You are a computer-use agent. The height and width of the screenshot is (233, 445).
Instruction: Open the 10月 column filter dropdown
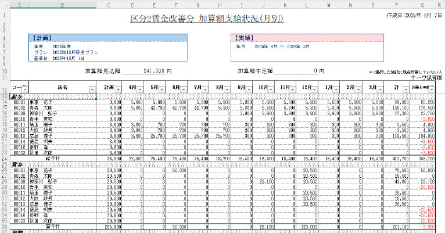(x=271, y=89)
